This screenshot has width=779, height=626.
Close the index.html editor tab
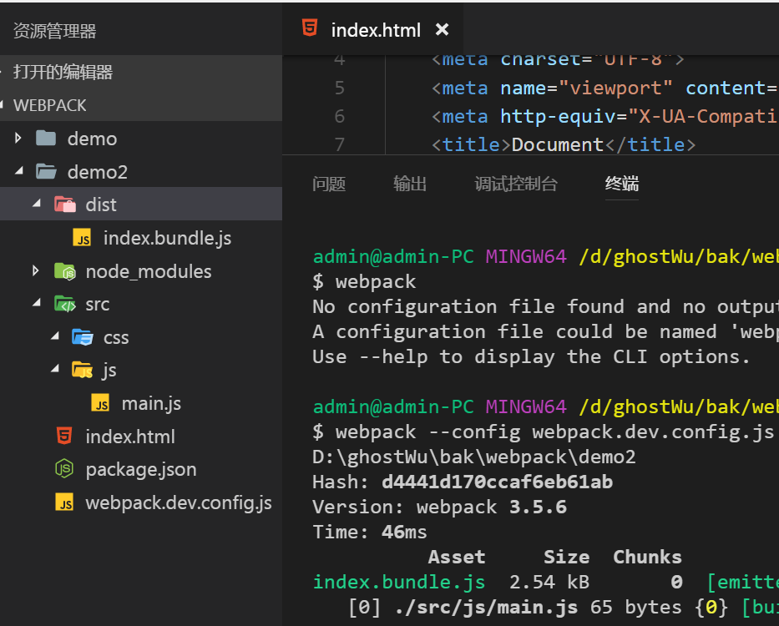click(442, 30)
